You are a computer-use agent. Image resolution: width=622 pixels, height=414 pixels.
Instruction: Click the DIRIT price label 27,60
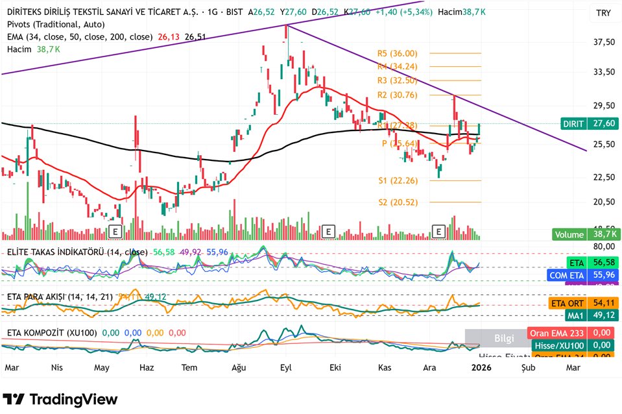590,124
